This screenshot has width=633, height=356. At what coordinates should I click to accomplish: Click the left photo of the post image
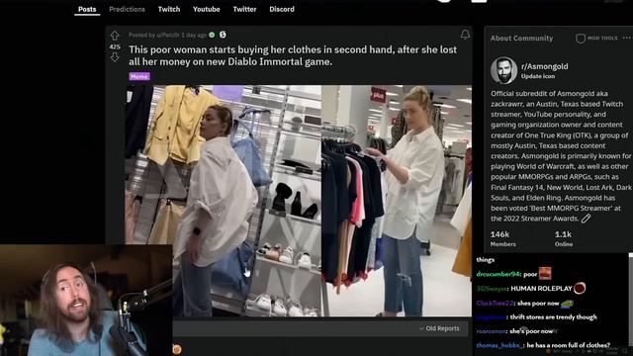(x=223, y=201)
